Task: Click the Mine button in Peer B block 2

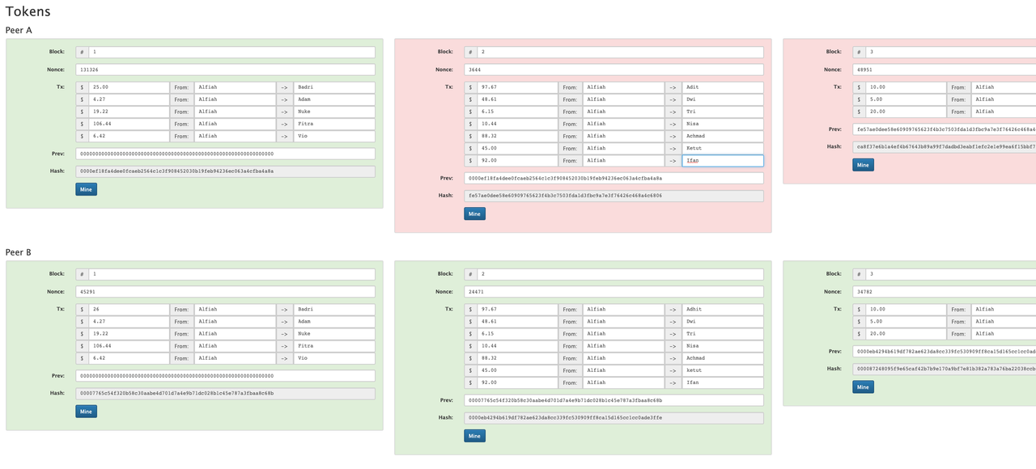Action: [x=475, y=436]
